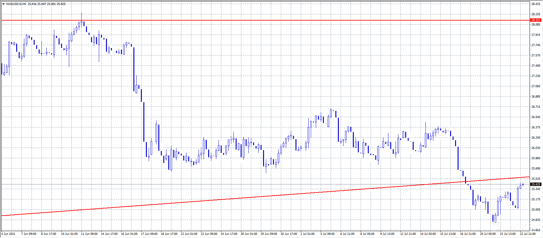Viewport: 543px width, 238px height.
Task: Click the 8 Jul 05:00 time label
Action: point(368,234)
